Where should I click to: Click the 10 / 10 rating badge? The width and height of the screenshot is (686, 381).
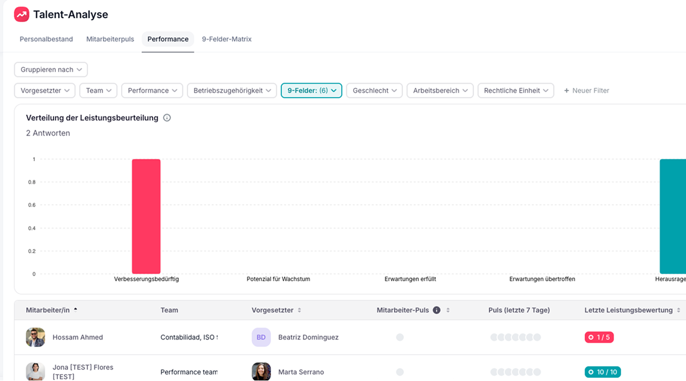point(602,372)
